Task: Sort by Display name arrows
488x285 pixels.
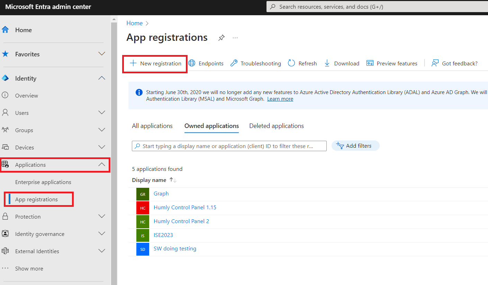Action: pos(173,180)
